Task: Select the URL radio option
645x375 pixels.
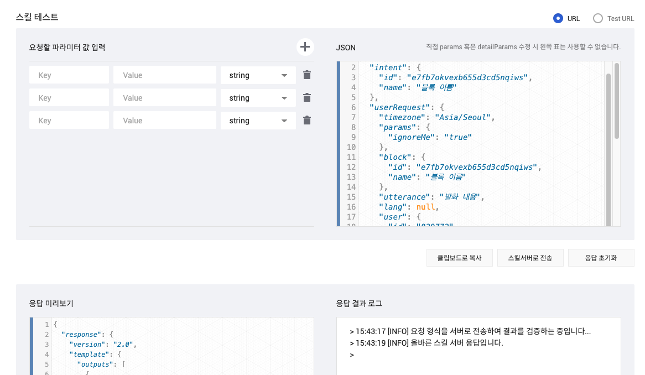Action: click(x=558, y=18)
